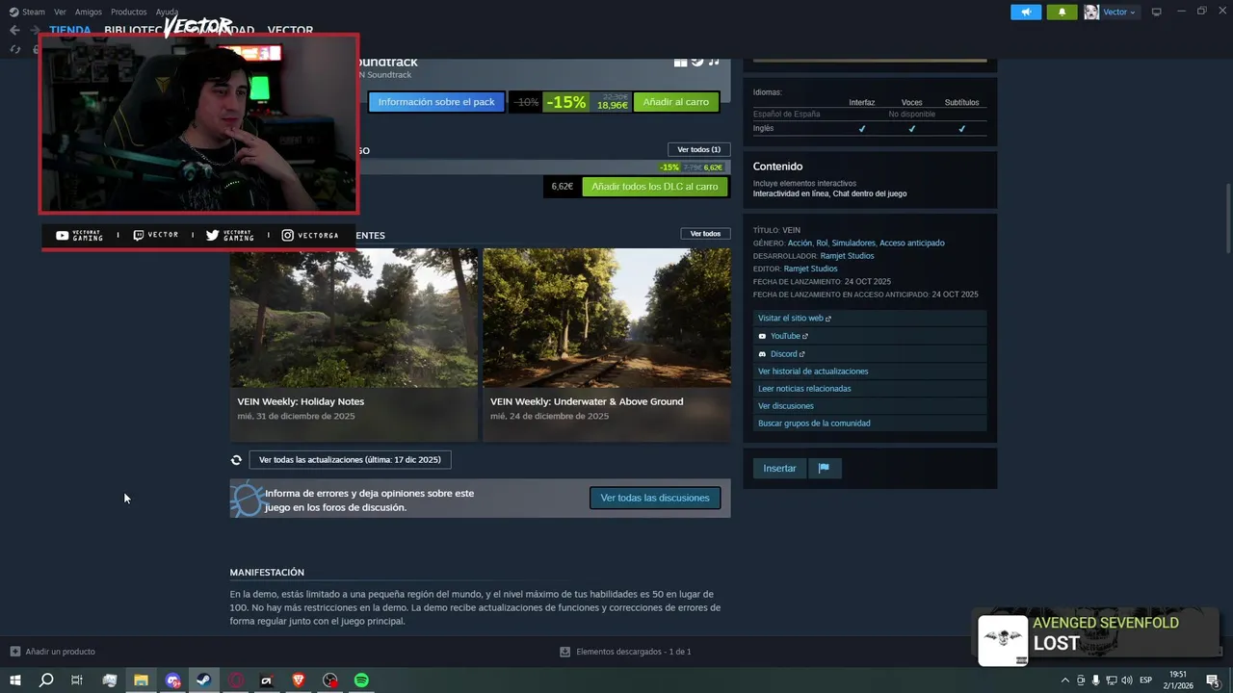Viewport: 1233px width, 693px height.
Task: Click Ver historial de actualizaciones
Action: (x=813, y=372)
